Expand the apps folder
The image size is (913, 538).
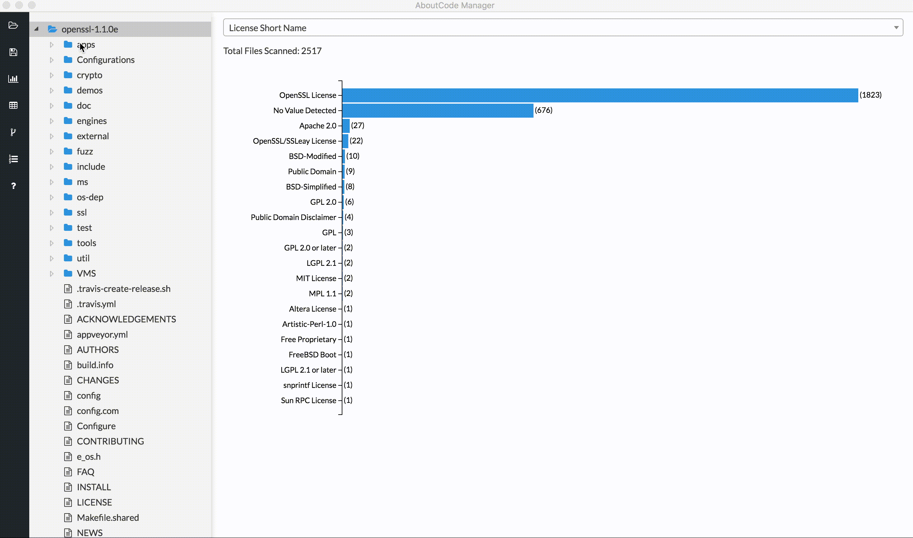(51, 45)
